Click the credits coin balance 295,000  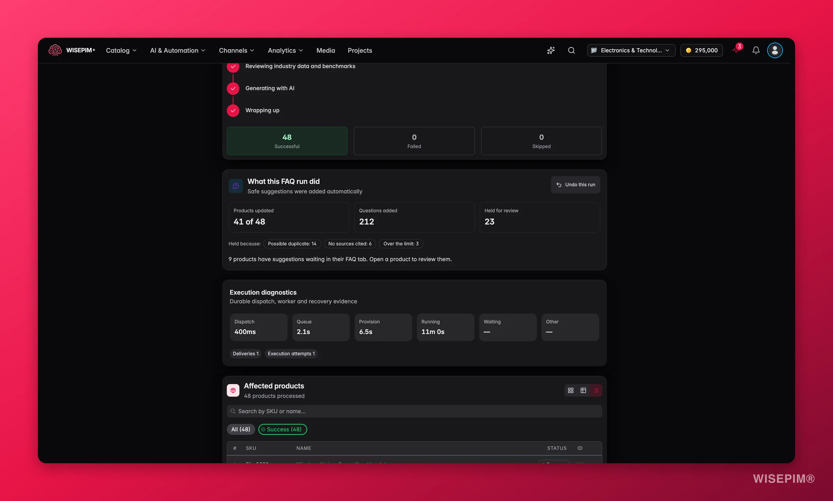click(701, 51)
